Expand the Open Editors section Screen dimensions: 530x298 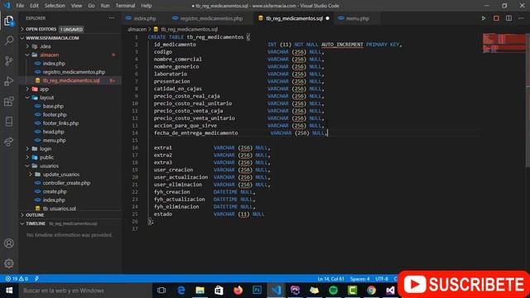coord(41,30)
